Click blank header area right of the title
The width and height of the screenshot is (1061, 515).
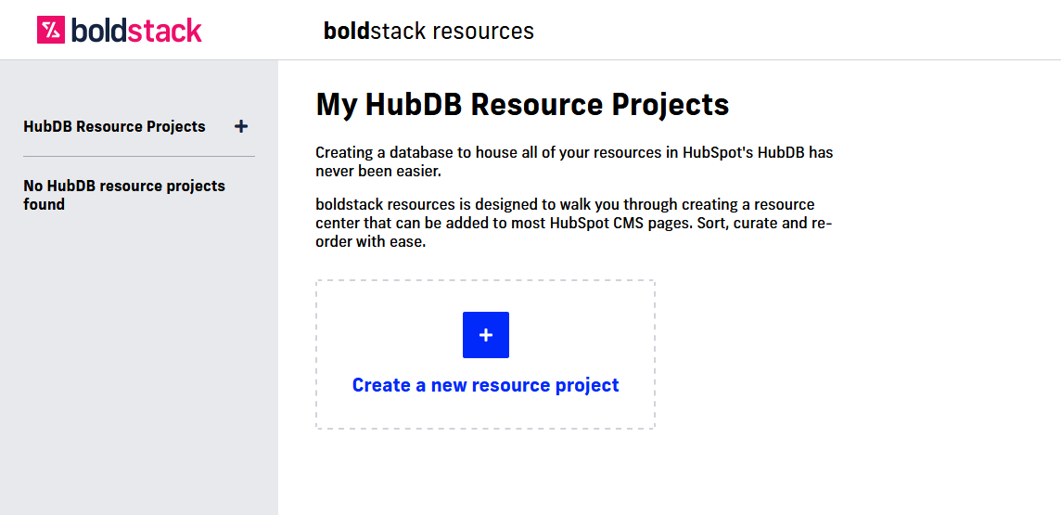click(788, 31)
